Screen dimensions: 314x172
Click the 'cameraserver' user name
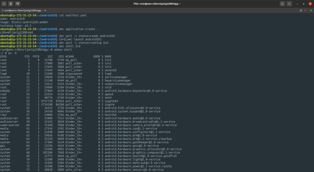click(10, 125)
